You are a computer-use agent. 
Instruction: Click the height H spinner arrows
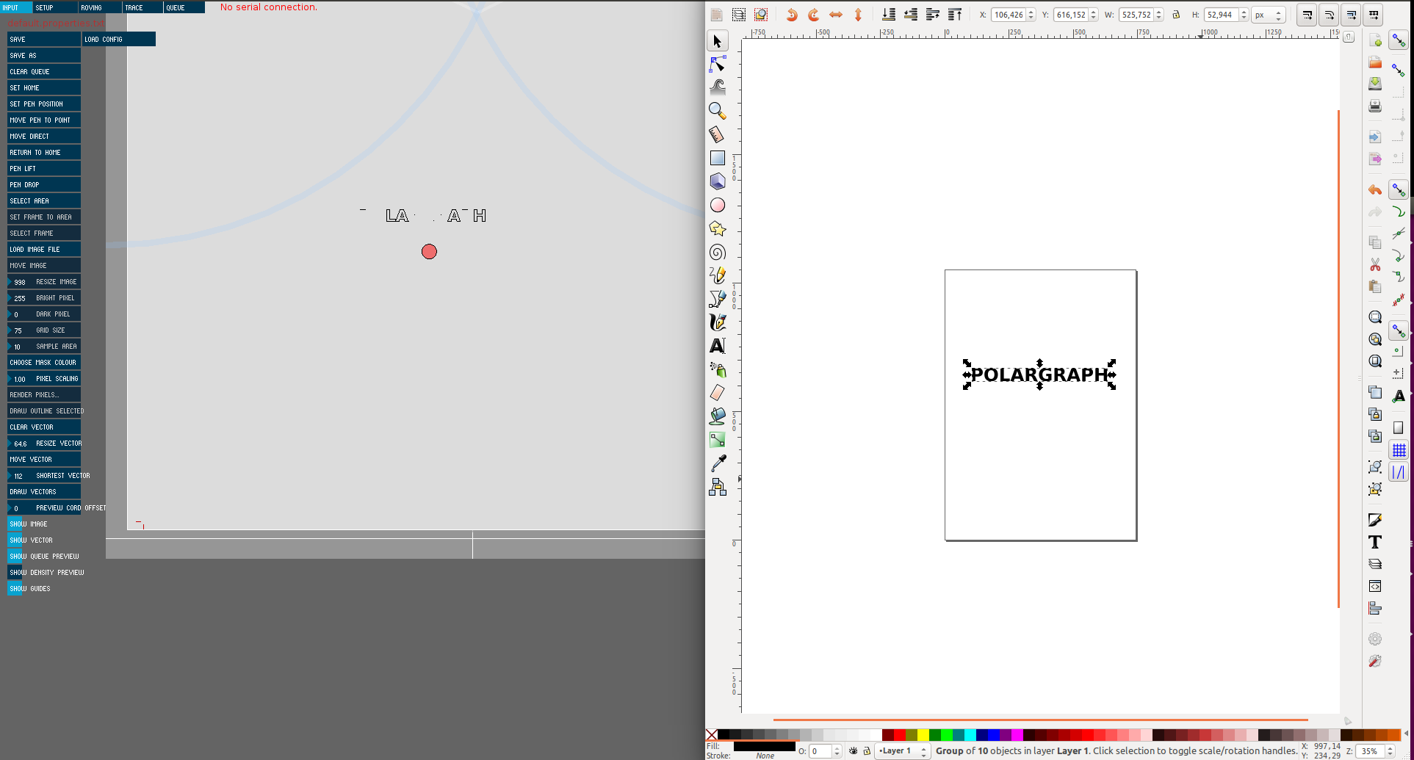click(x=1244, y=15)
